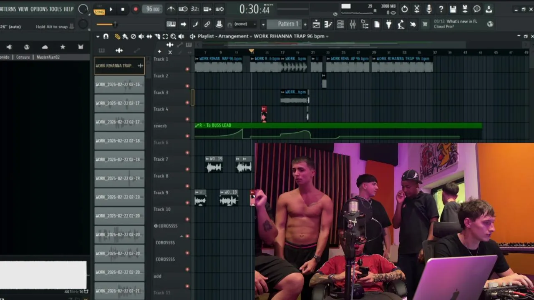Arm the Record button

pos(135,9)
